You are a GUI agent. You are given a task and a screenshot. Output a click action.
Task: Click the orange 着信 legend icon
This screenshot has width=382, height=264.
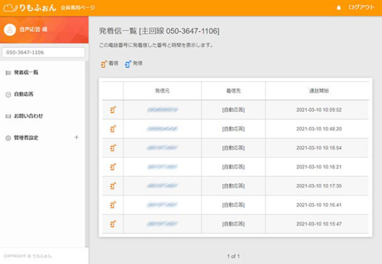click(104, 64)
